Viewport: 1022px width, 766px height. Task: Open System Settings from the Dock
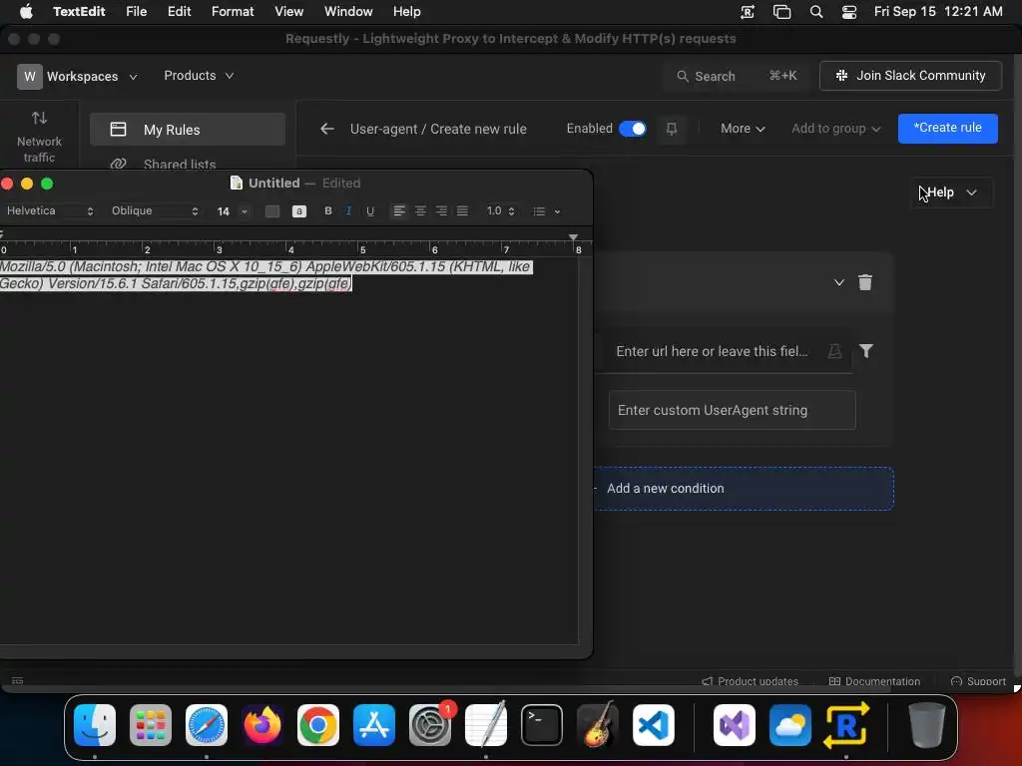tap(430, 725)
